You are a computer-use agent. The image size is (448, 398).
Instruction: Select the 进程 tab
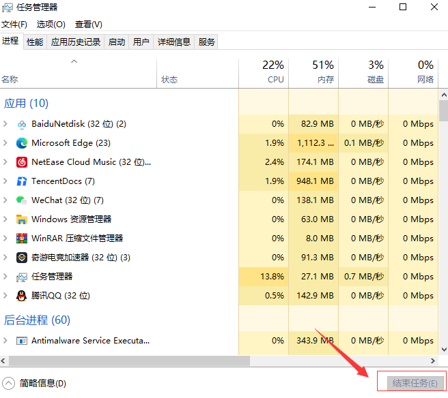click(x=10, y=41)
